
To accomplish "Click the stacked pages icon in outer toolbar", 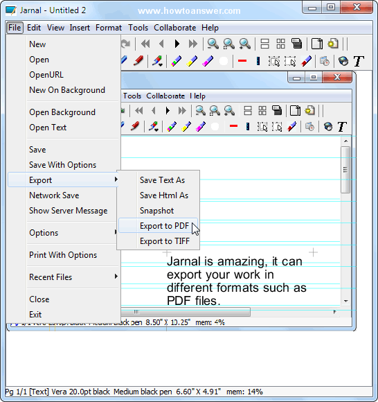I will [x=296, y=44].
